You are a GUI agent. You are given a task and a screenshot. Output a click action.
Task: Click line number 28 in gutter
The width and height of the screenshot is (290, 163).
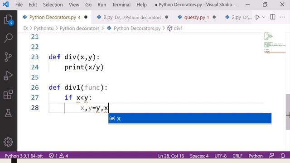[35, 108]
